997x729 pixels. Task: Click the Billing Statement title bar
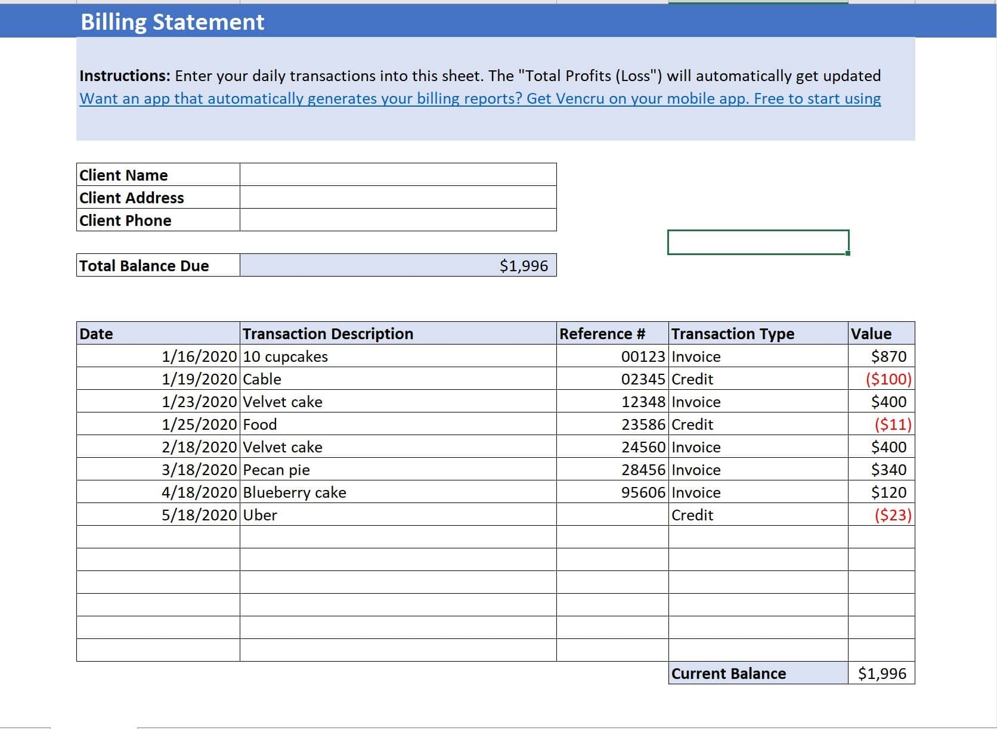[x=173, y=22]
